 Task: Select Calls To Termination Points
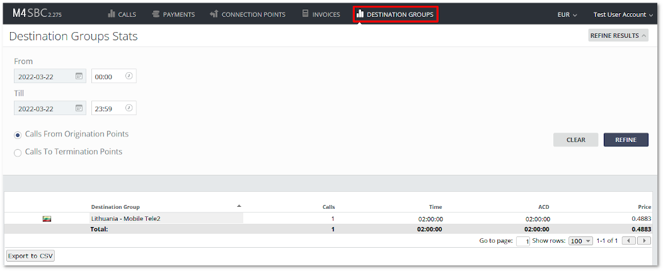[x=18, y=152]
